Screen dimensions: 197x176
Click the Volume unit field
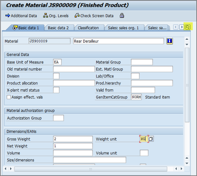point(144,153)
